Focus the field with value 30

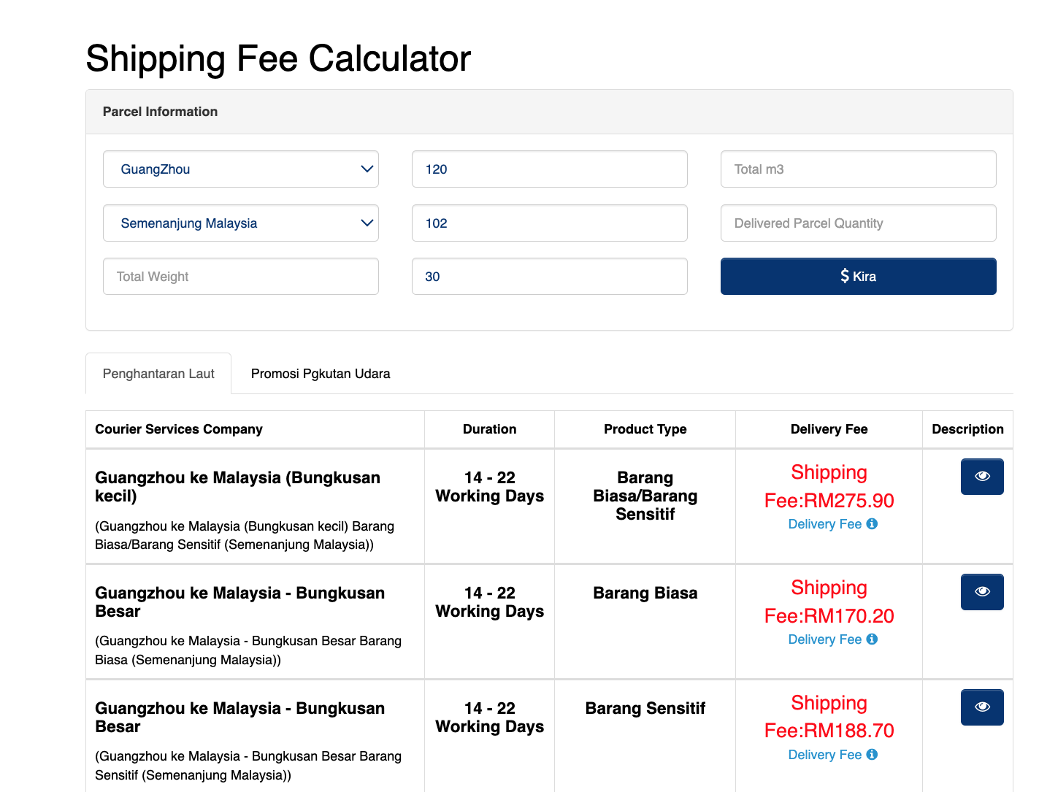549,277
